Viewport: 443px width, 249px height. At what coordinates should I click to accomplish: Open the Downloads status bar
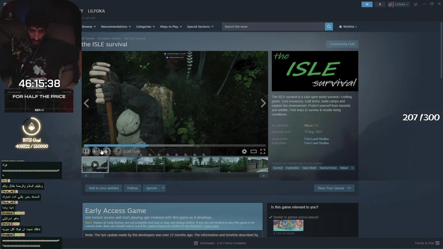(x=220, y=243)
